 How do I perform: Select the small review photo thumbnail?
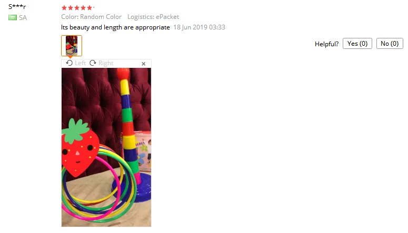72,46
